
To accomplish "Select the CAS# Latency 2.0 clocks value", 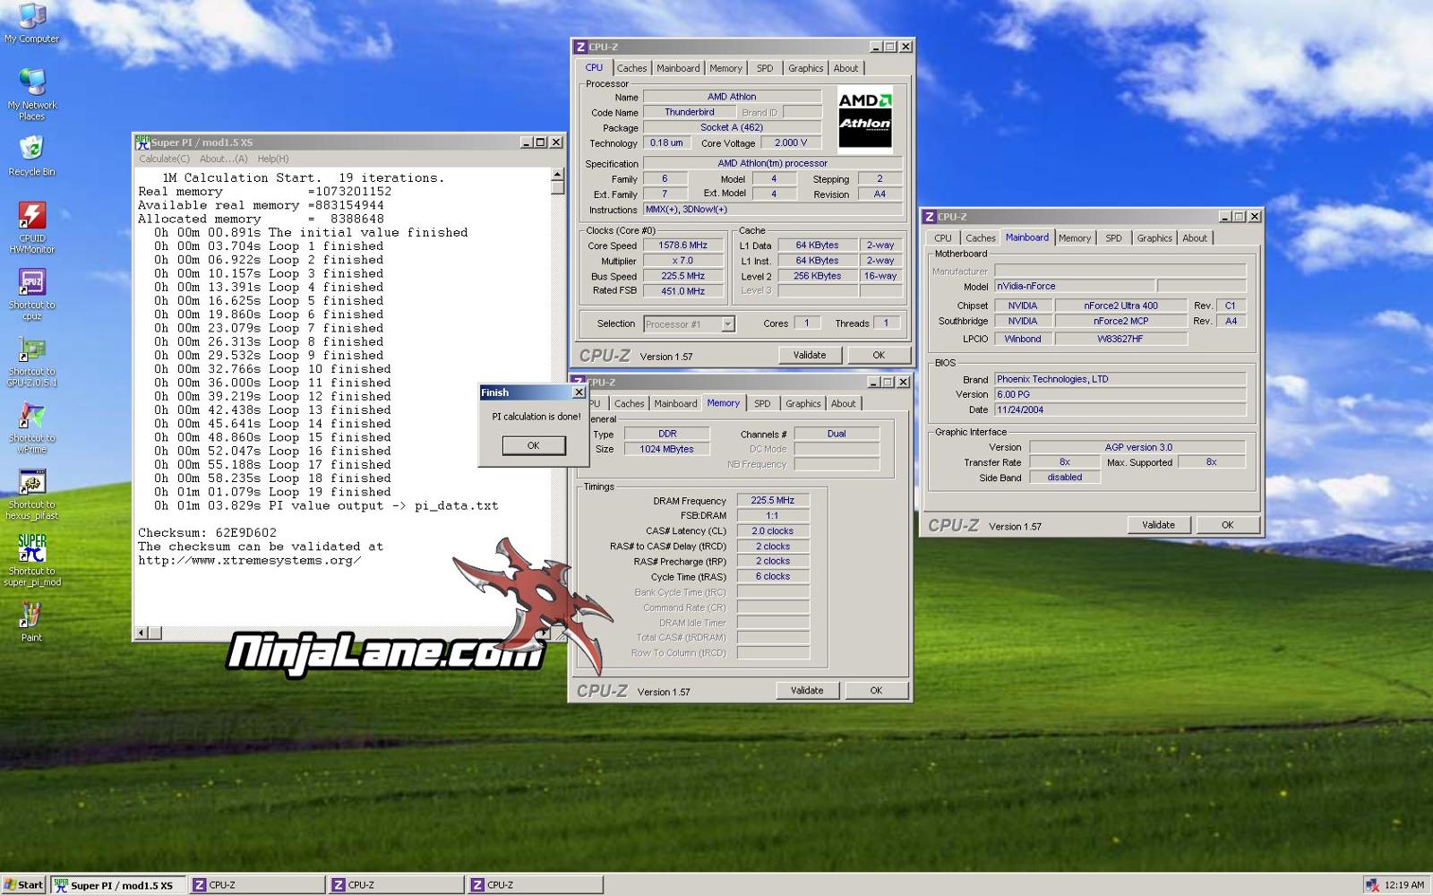I will (773, 530).
